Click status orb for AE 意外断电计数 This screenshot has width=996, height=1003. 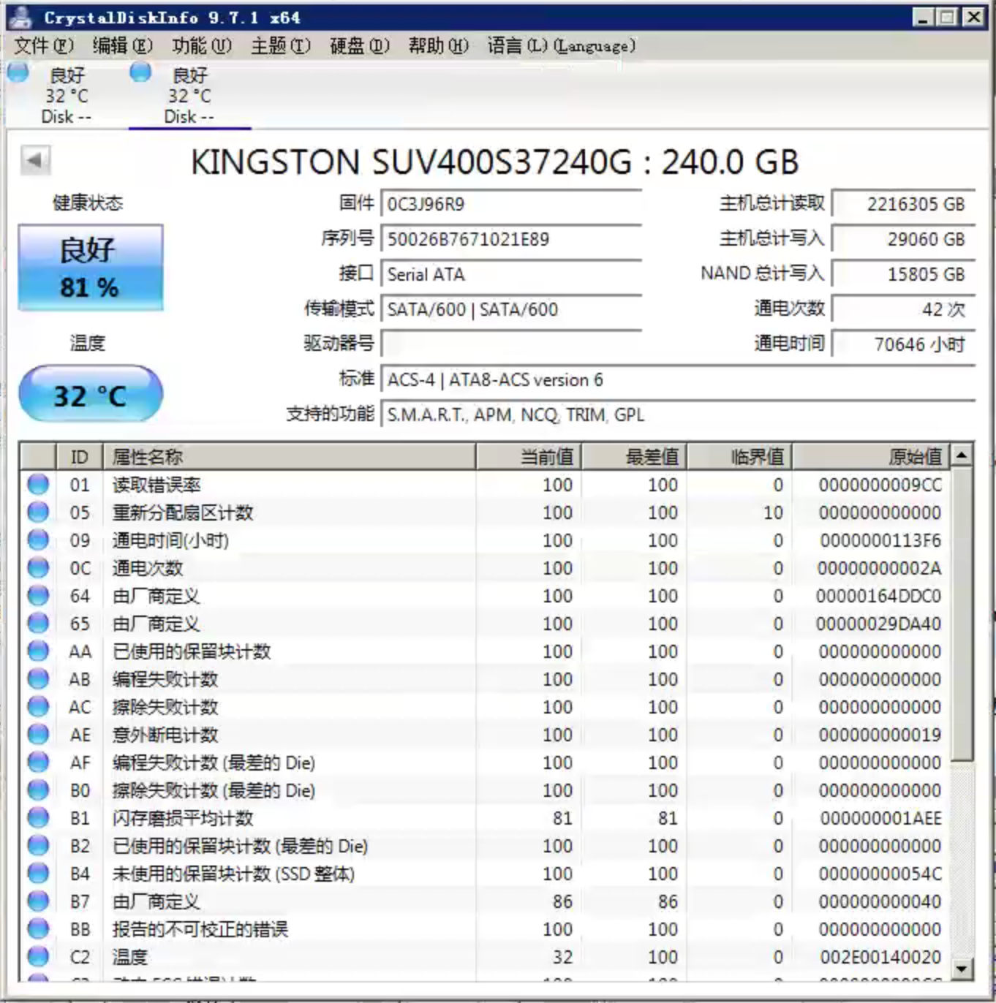38,734
